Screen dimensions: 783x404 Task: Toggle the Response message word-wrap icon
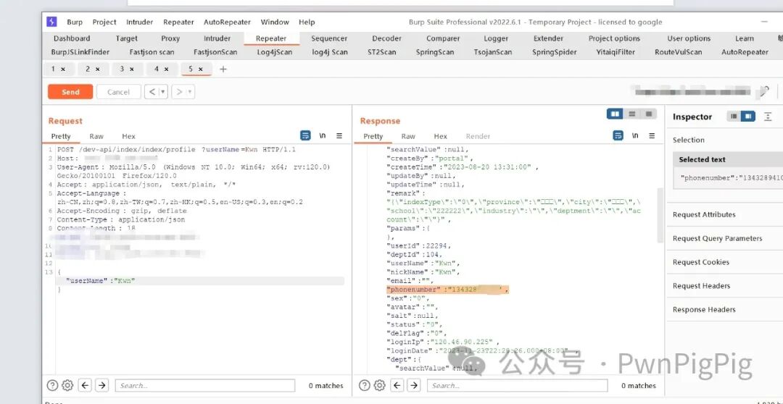[618, 135]
